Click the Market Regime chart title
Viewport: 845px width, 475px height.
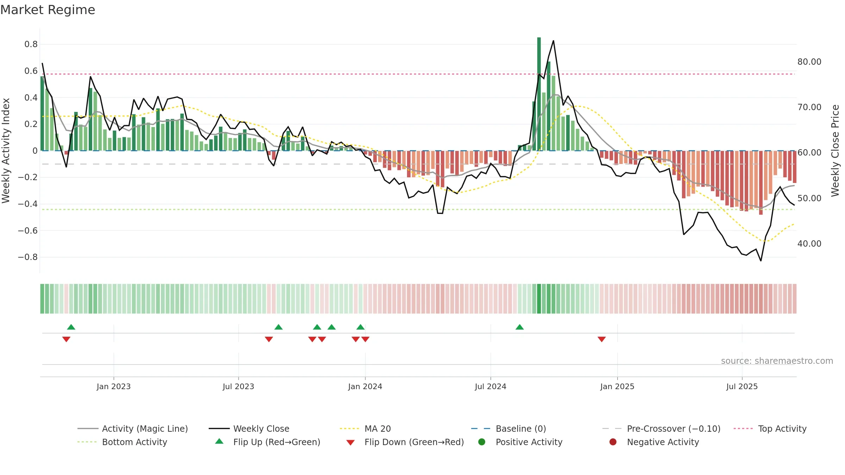[48, 10]
